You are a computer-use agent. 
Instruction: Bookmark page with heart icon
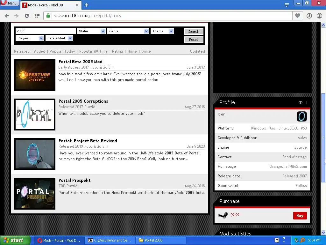tap(298, 16)
